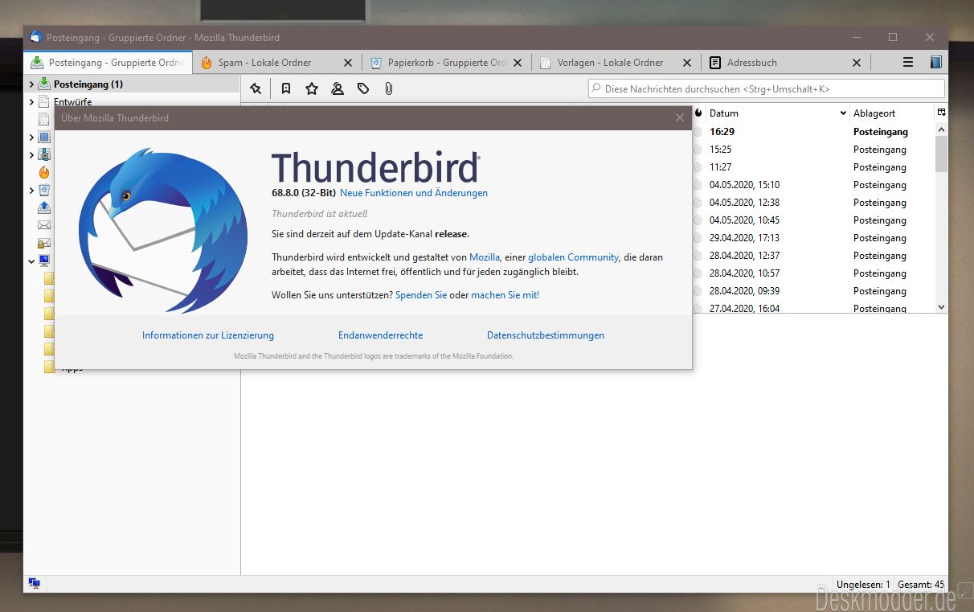Open Informationen zur Lizenzierung link
The width and height of the screenshot is (974, 612).
pos(208,335)
